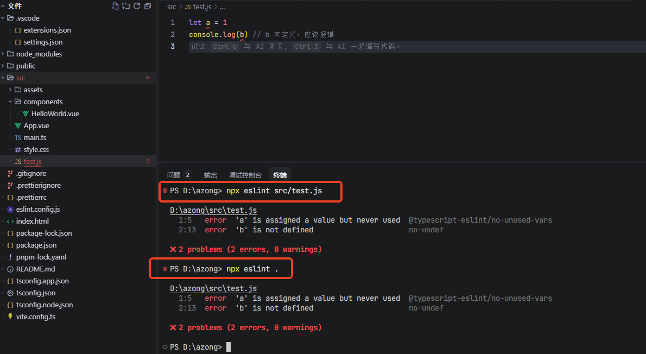
Task: Collapse all folders in the explorer
Action: 148,6
